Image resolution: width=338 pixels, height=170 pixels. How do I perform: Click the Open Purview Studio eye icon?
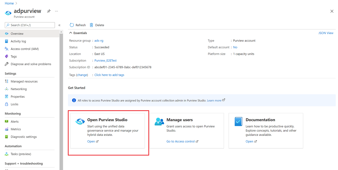pos(80,122)
